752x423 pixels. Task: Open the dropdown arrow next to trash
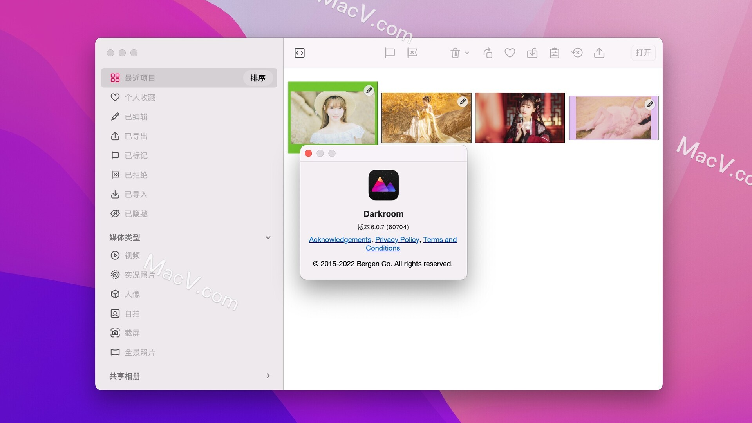[x=467, y=53]
